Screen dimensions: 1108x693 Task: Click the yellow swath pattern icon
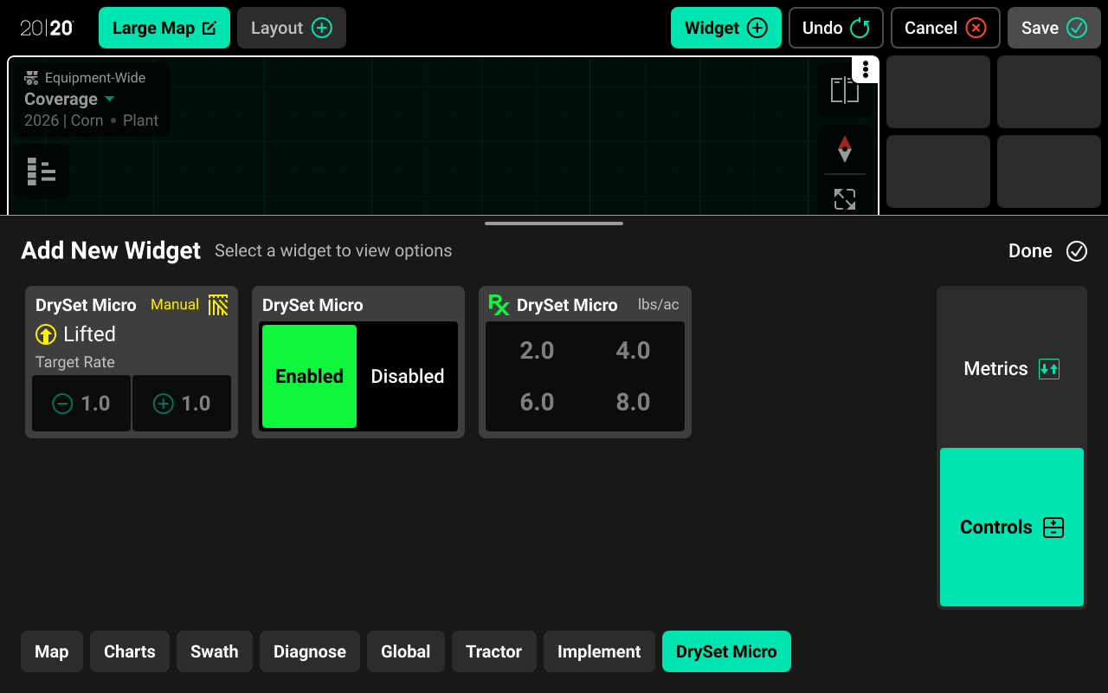tap(218, 305)
